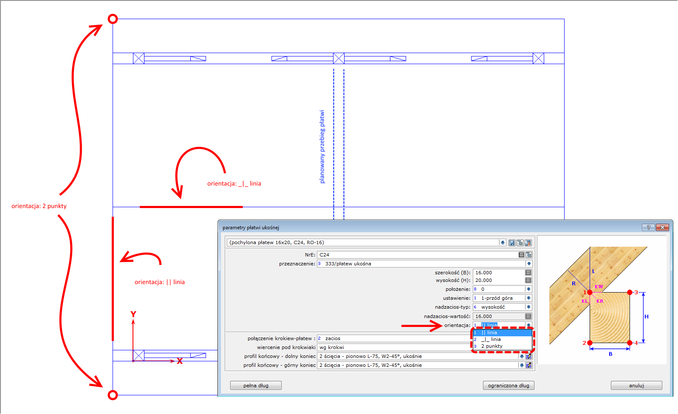The height and width of the screenshot is (414, 678).
Task: Expand the położenie dropdown
Action: (x=529, y=289)
